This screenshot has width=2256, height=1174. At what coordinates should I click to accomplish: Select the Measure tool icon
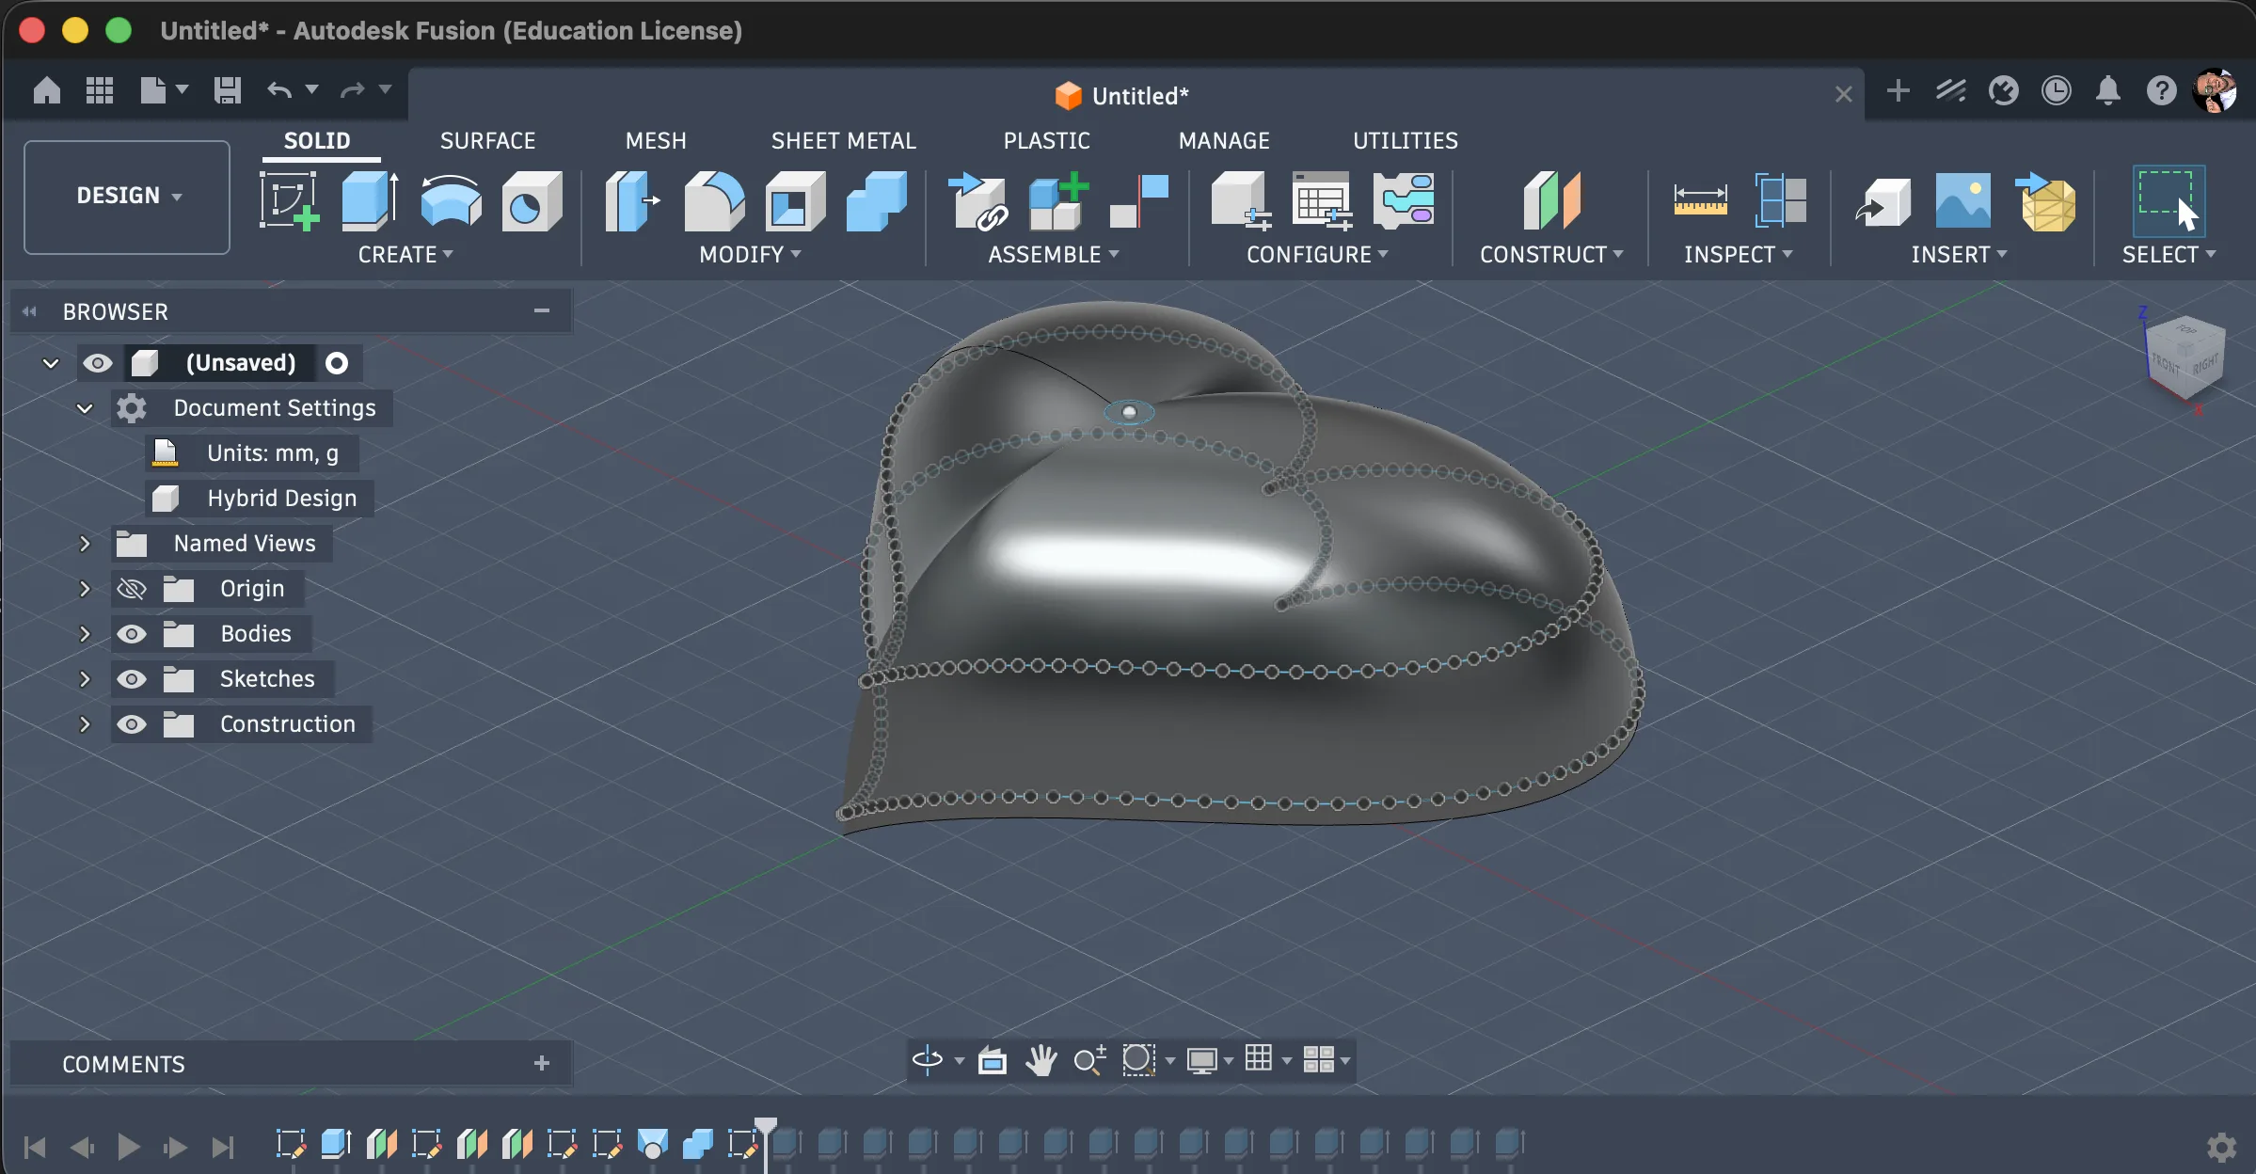point(1700,200)
